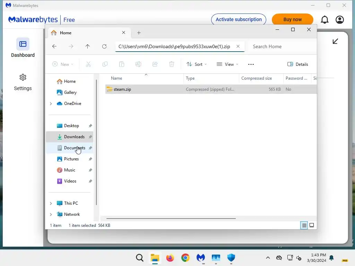The width and height of the screenshot is (355, 266).
Task: Select Home in the navigation pane
Action: (x=69, y=81)
